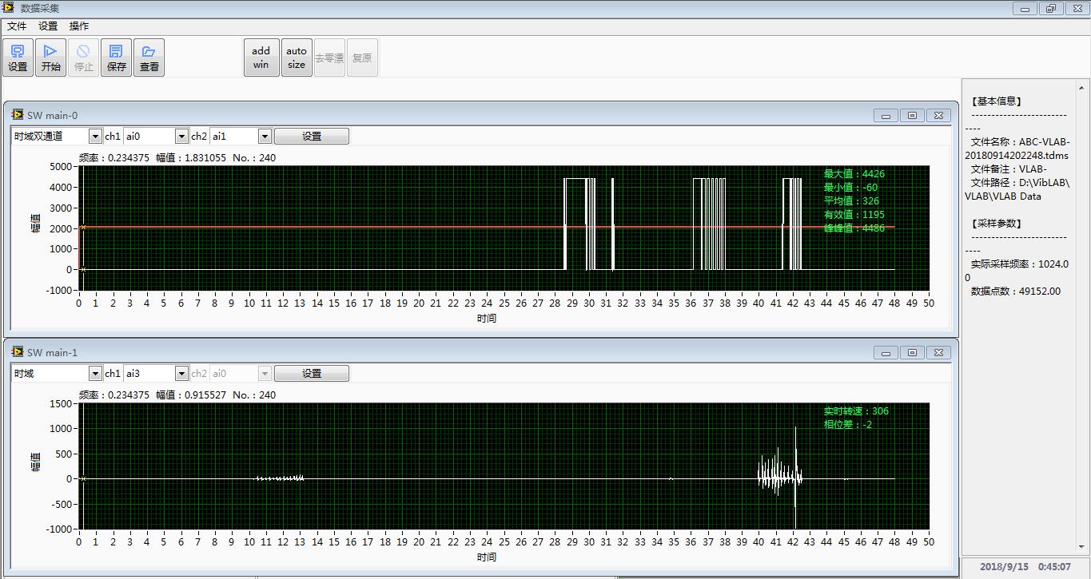Expand the ch2 ai1 channel dropdown
The image size is (1091, 579).
(x=265, y=137)
